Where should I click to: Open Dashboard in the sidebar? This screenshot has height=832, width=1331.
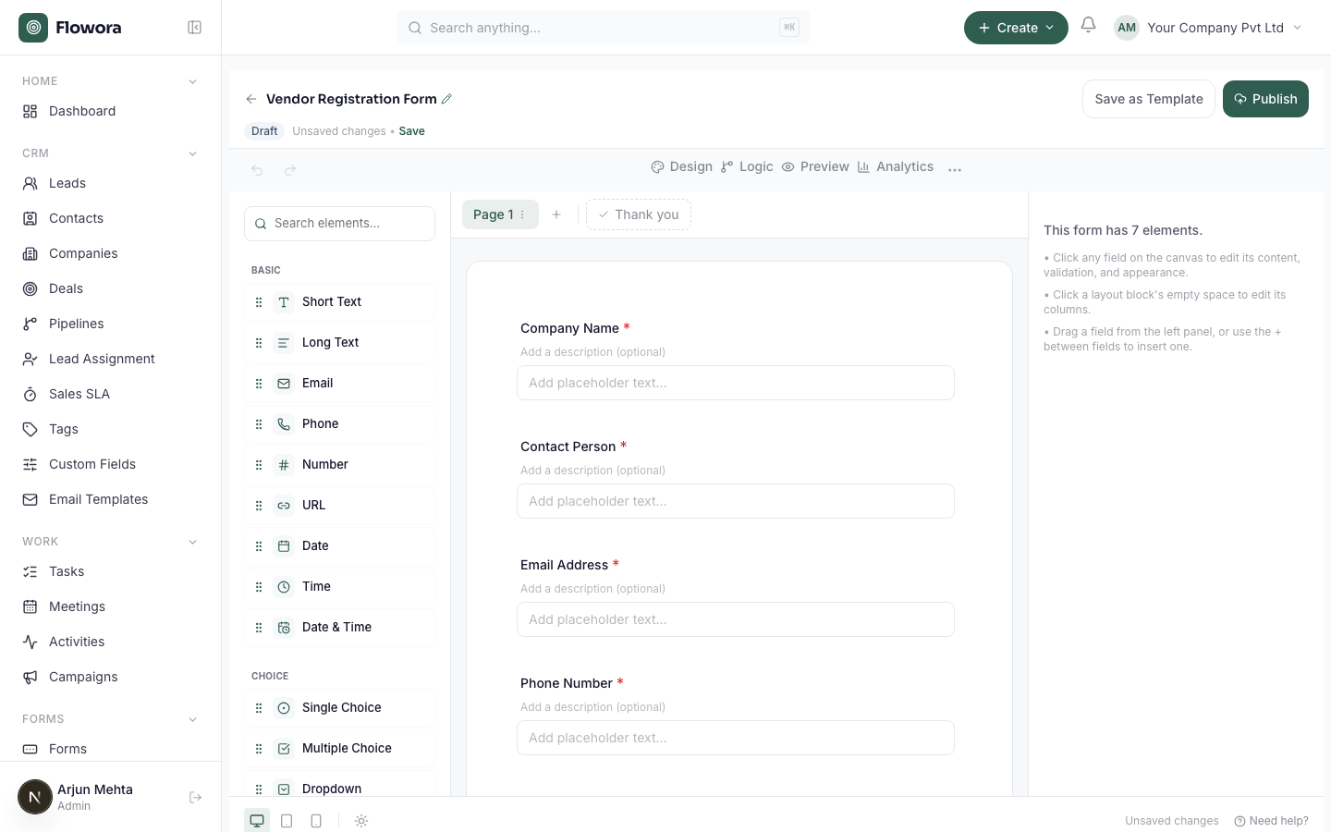tap(111, 111)
